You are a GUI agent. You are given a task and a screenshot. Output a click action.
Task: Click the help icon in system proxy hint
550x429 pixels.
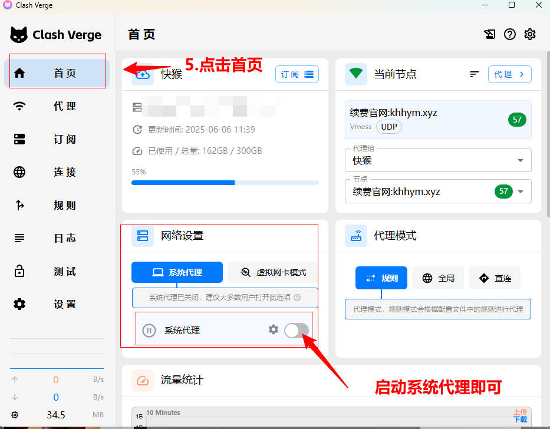click(x=297, y=298)
